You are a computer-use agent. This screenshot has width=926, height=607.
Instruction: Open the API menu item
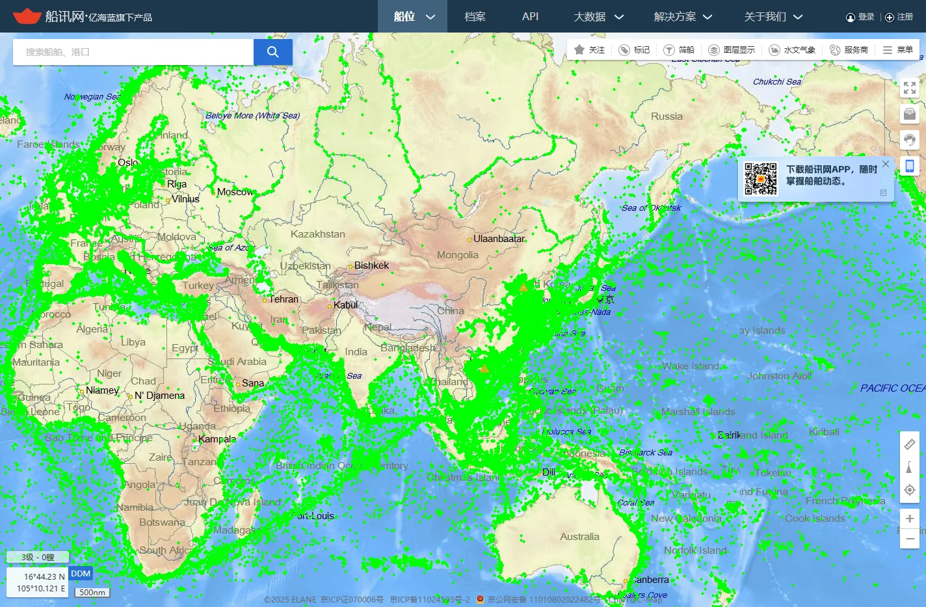click(530, 16)
